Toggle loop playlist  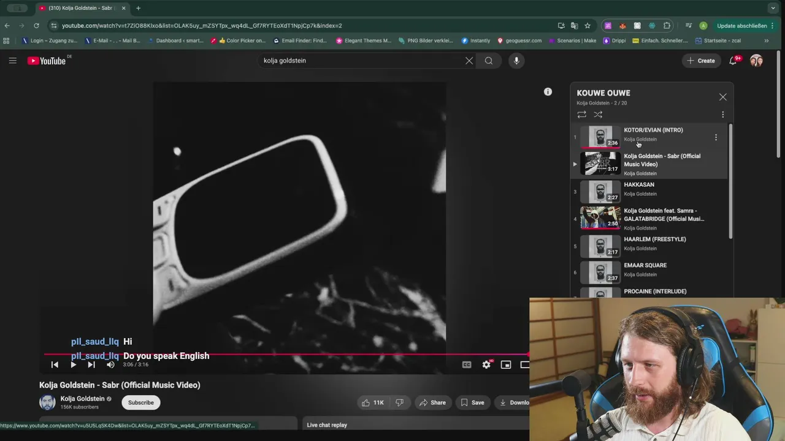coord(581,115)
